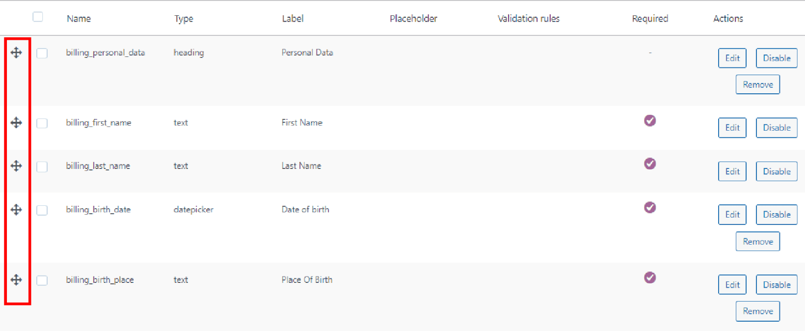Click the drag handle next to billing_last_name
805x331 pixels.
(16, 166)
